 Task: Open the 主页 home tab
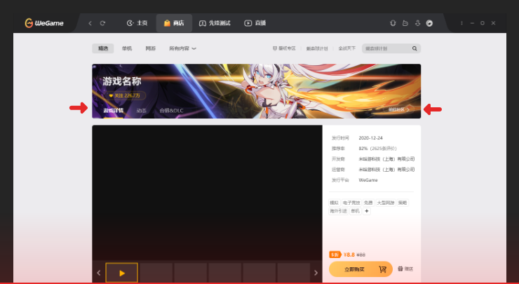coord(137,23)
